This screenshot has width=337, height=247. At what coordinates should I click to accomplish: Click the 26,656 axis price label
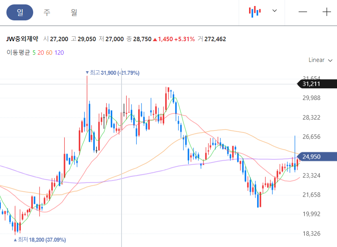click(311, 137)
